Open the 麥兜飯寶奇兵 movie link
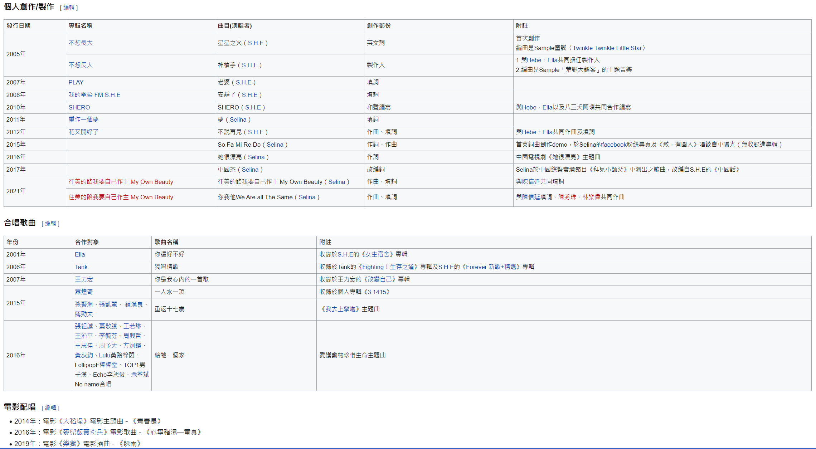The width and height of the screenshot is (816, 449). pos(83,433)
